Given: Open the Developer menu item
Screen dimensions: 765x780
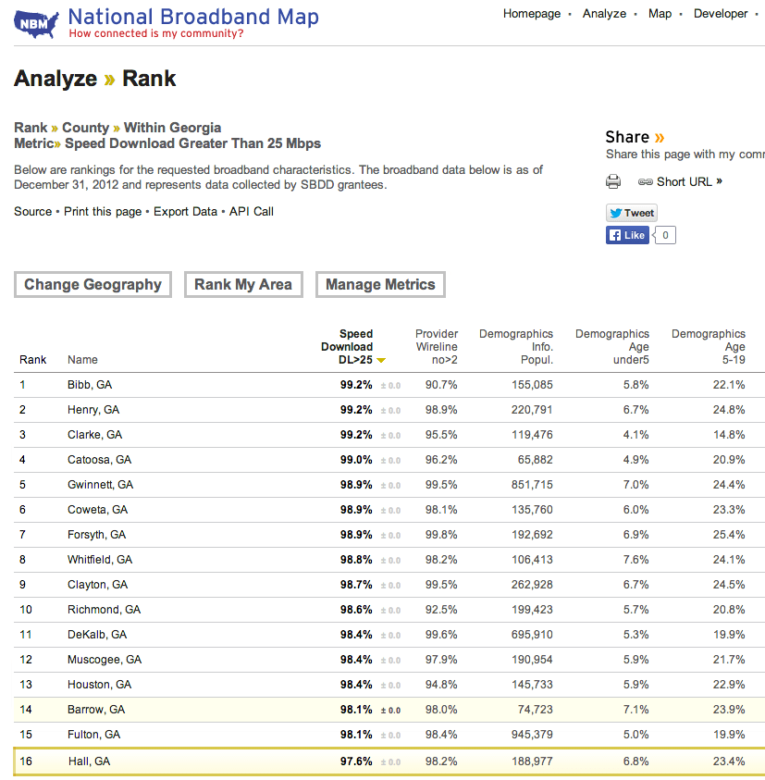Looking at the screenshot, I should click(721, 14).
